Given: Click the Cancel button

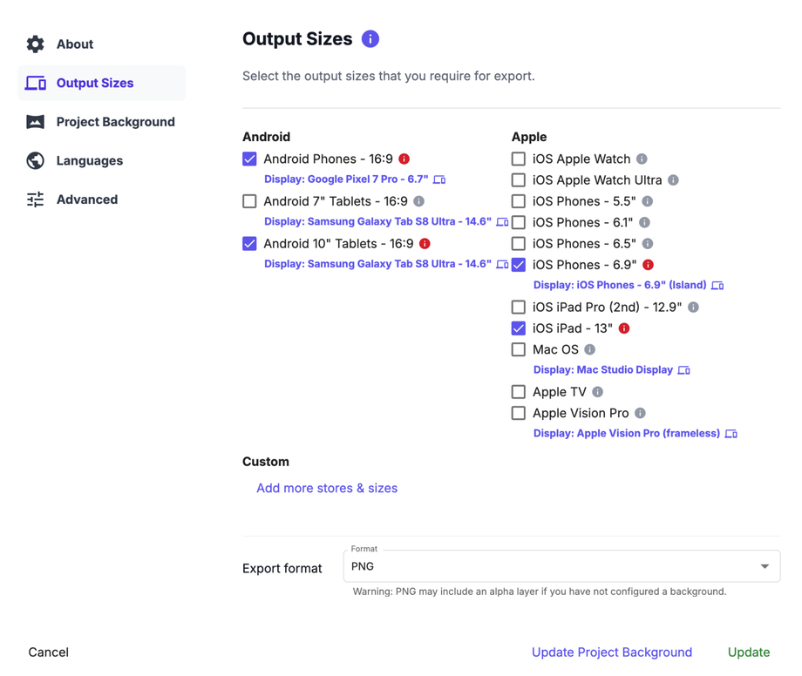Looking at the screenshot, I should (x=49, y=652).
